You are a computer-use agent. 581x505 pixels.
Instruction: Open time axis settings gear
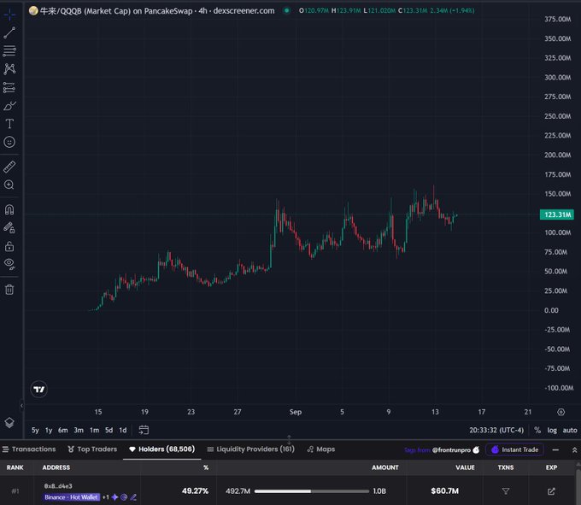click(561, 412)
